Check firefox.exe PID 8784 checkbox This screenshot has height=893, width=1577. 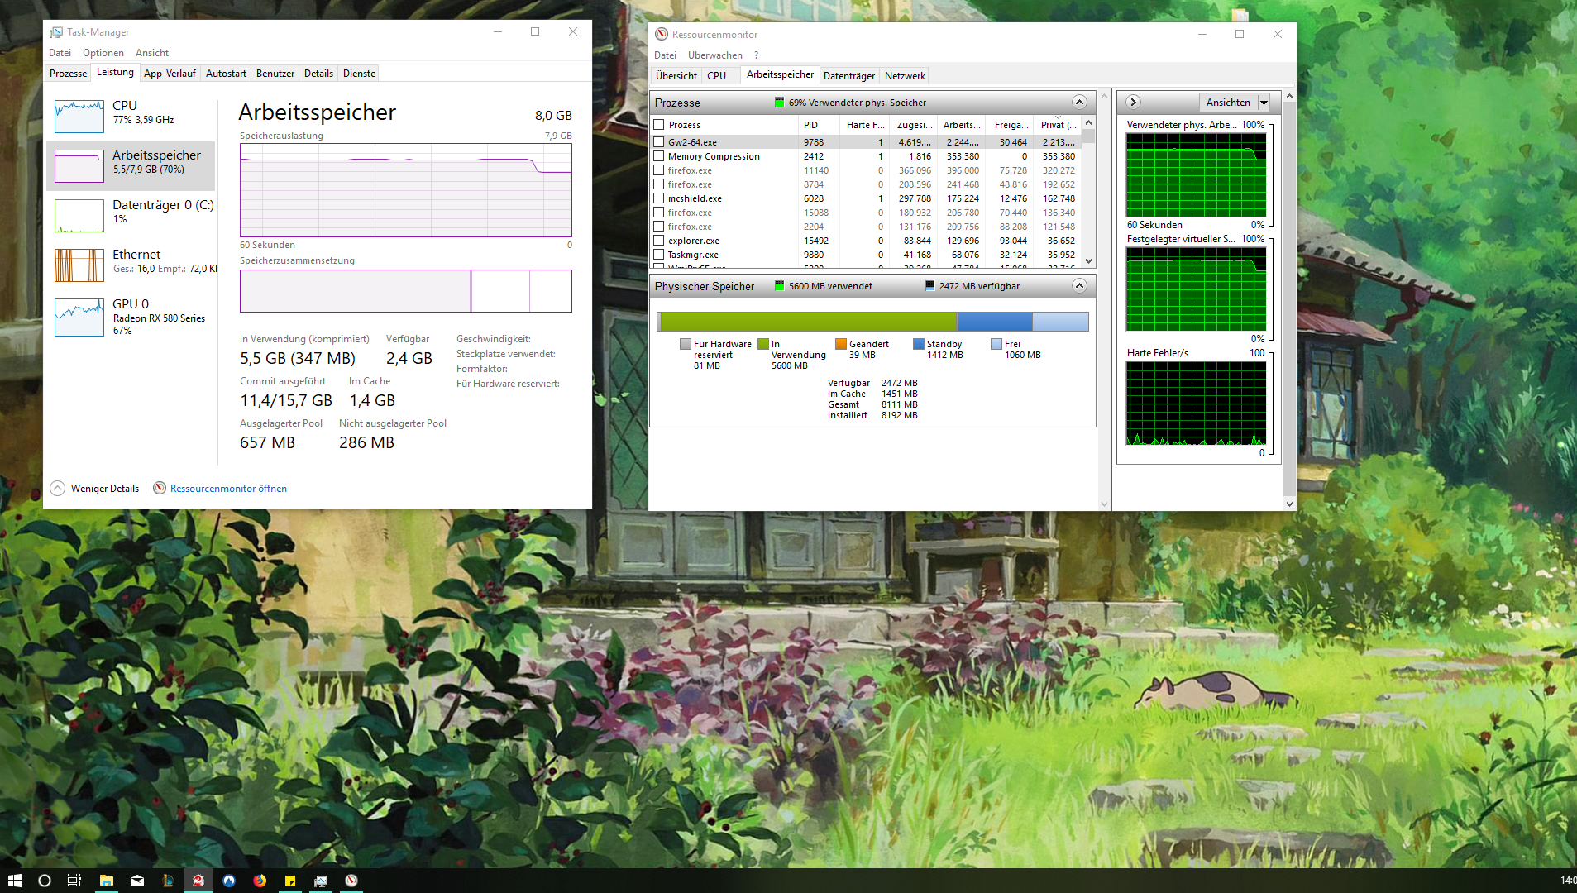tap(659, 184)
